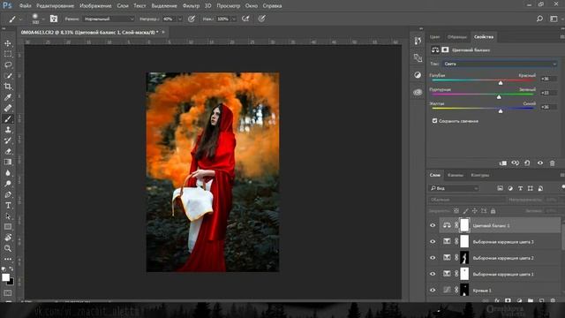This screenshot has width=565, height=318.
Task: Open the Изображение menu
Action: (x=95, y=6)
